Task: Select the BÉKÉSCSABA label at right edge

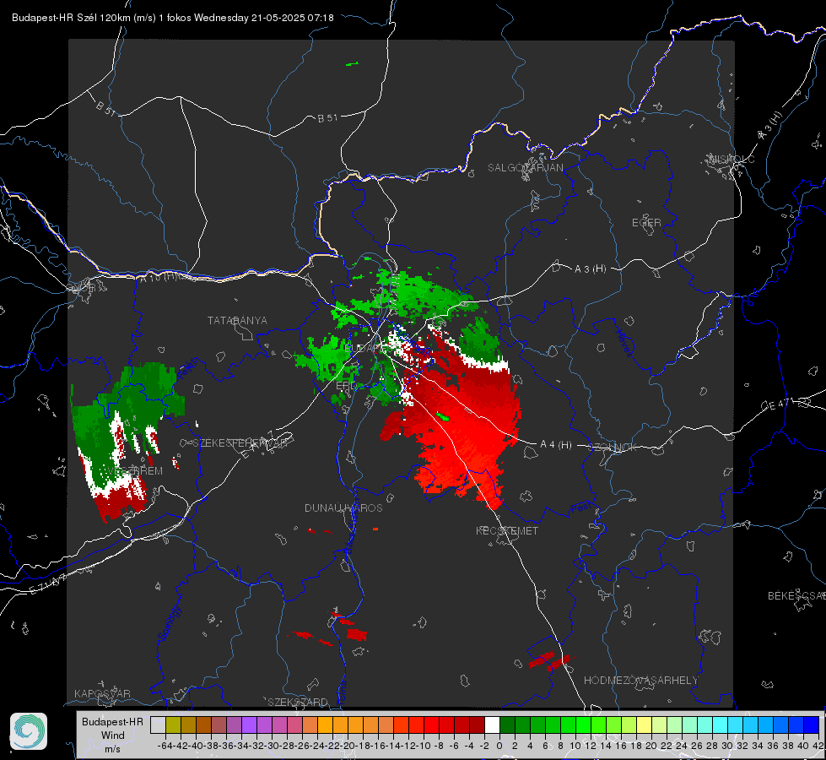Action: 796,595
